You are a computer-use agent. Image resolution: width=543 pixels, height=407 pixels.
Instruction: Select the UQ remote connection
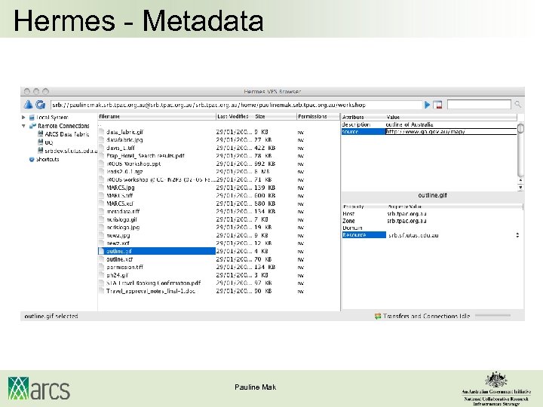pyautogui.click(x=49, y=142)
